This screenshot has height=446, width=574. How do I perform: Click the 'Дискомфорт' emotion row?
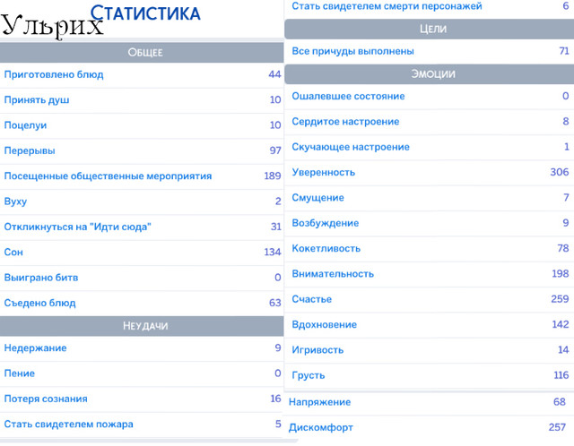pos(429,428)
